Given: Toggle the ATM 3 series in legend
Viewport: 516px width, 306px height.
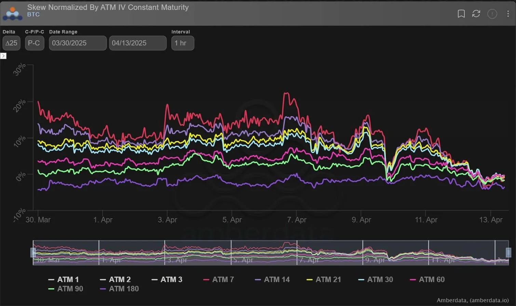Looking at the screenshot, I should (167, 279).
